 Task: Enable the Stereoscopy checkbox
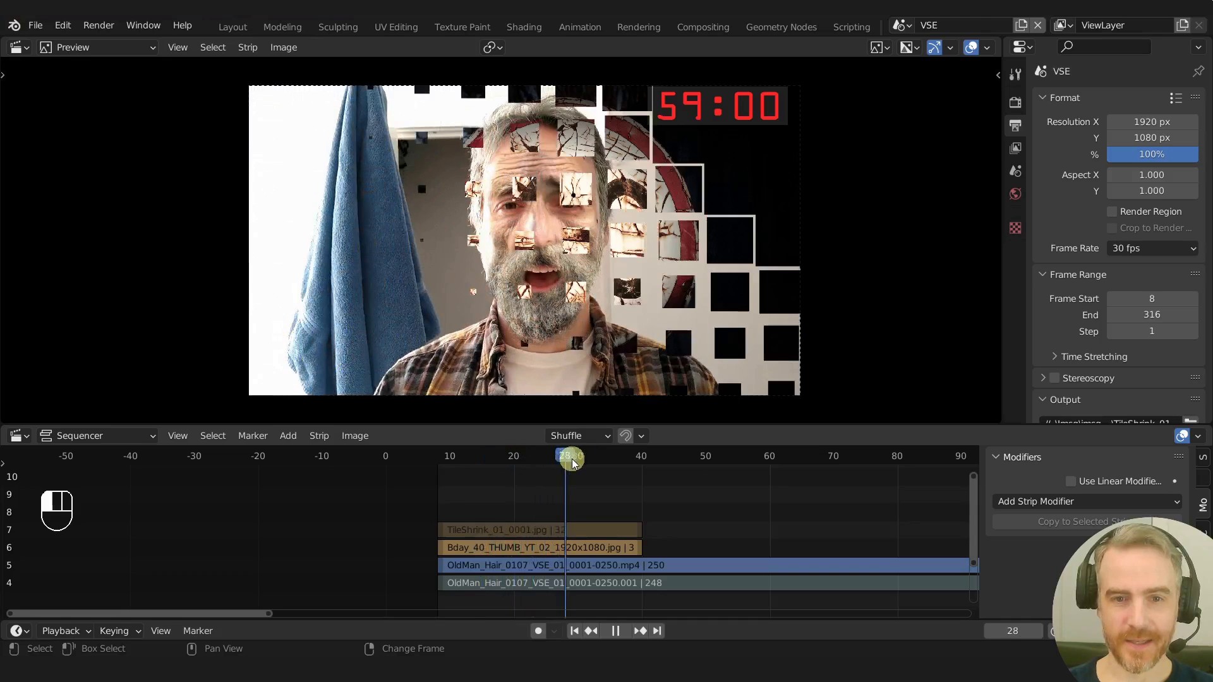(x=1054, y=378)
